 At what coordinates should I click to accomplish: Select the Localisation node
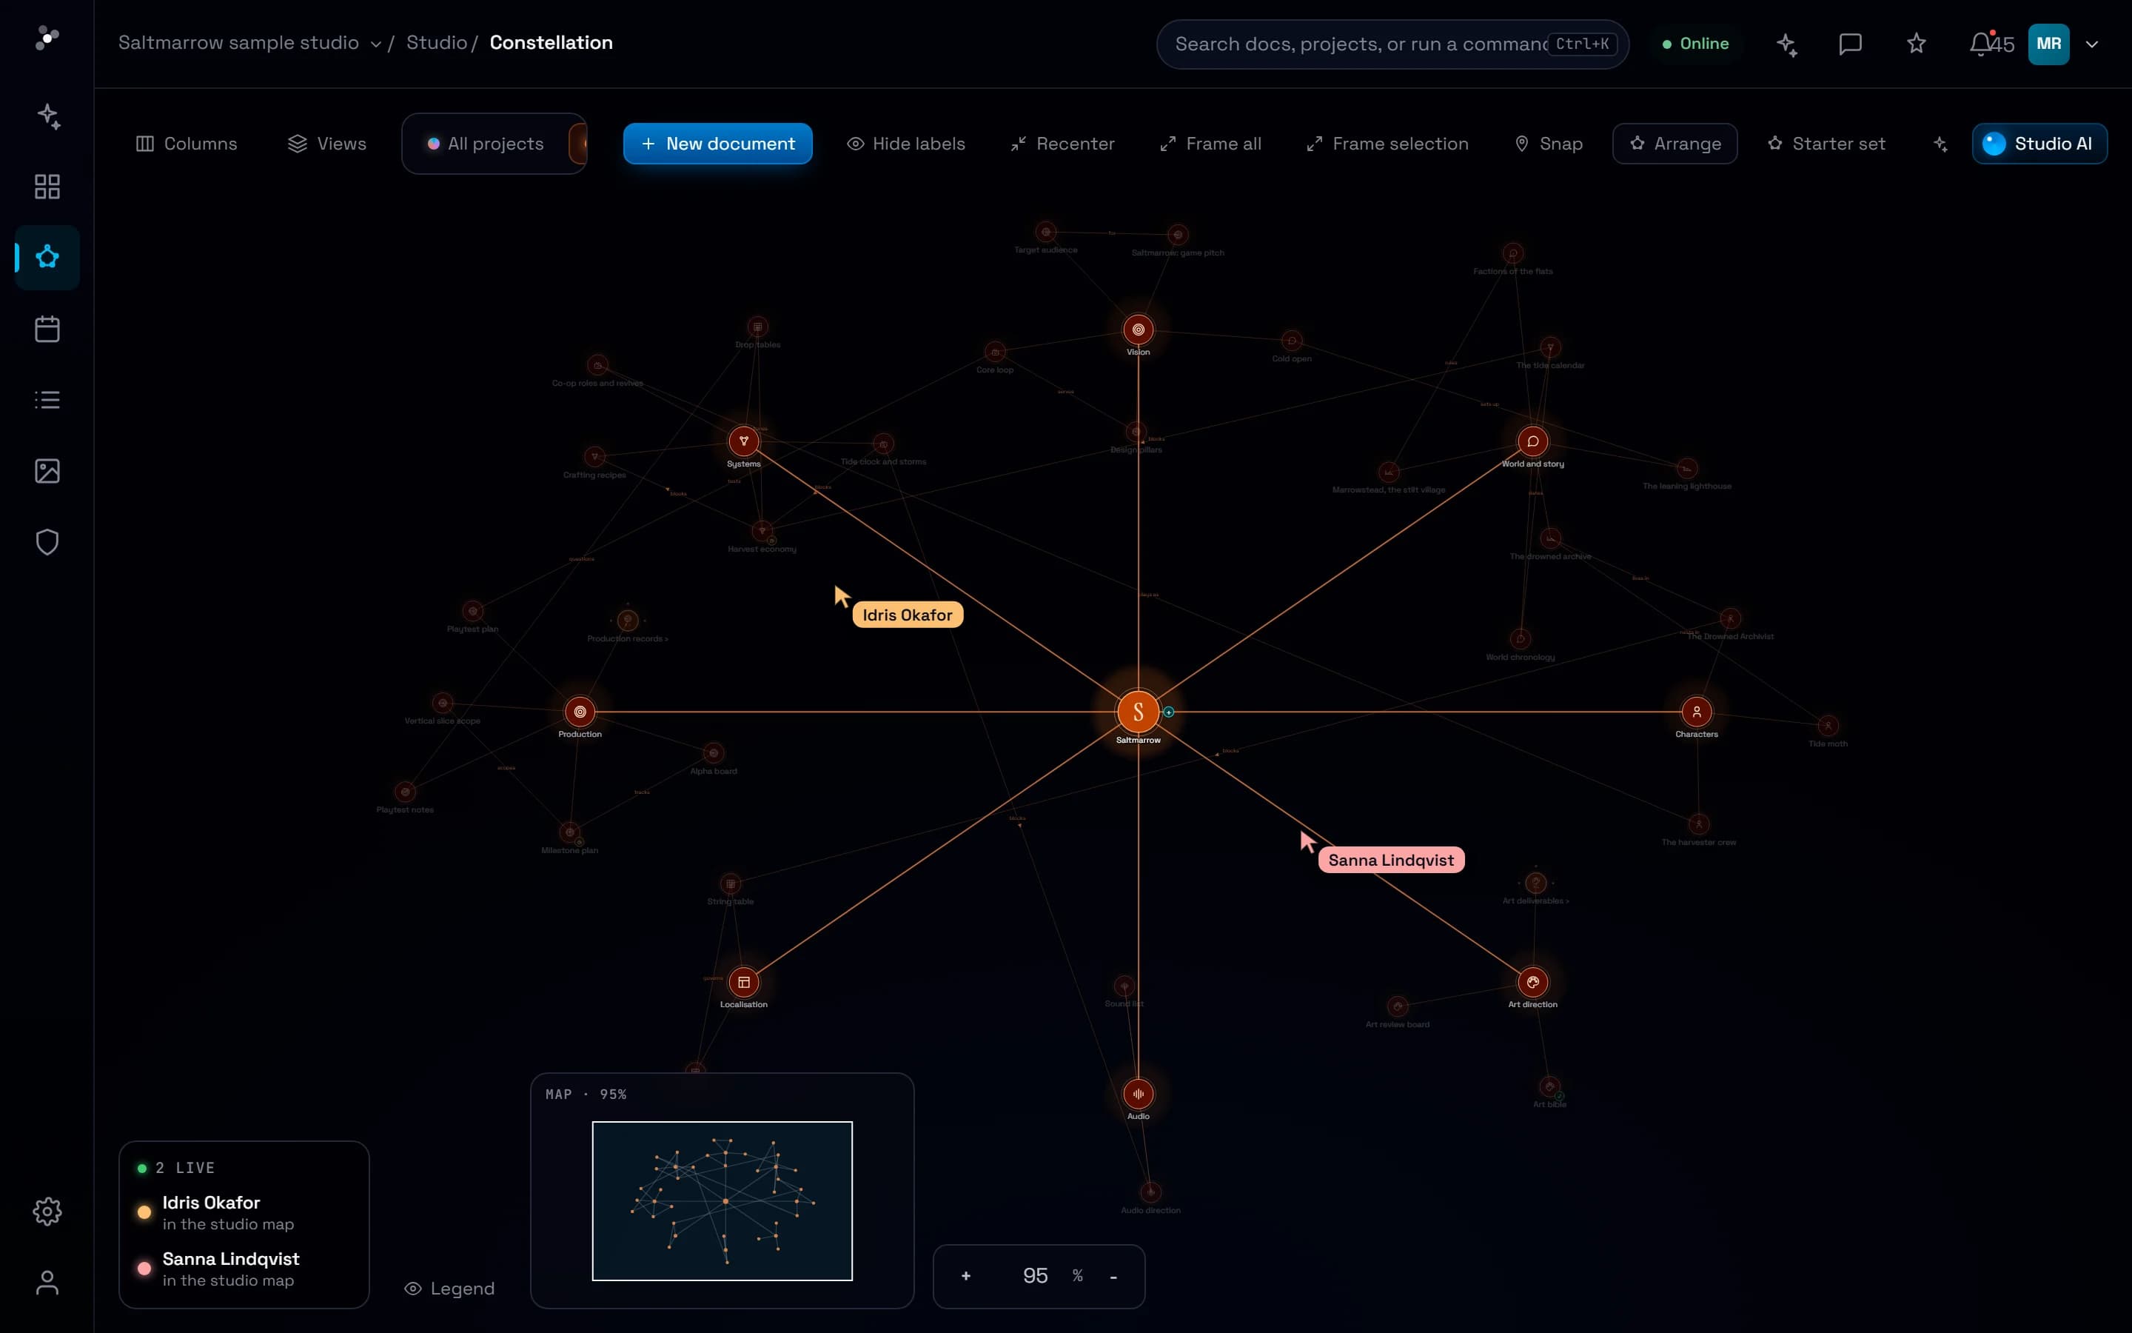pyautogui.click(x=743, y=982)
